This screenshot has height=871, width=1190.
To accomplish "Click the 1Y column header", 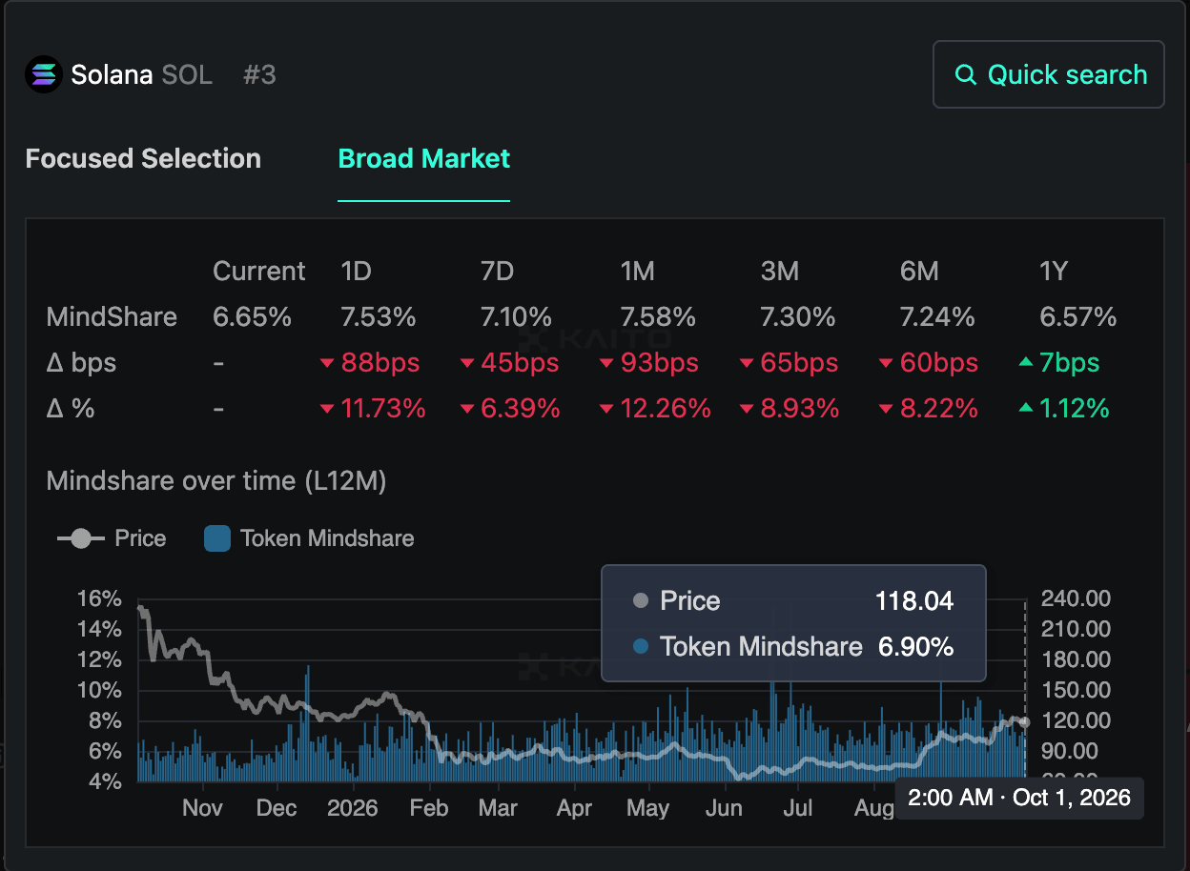I will 1053,272.
